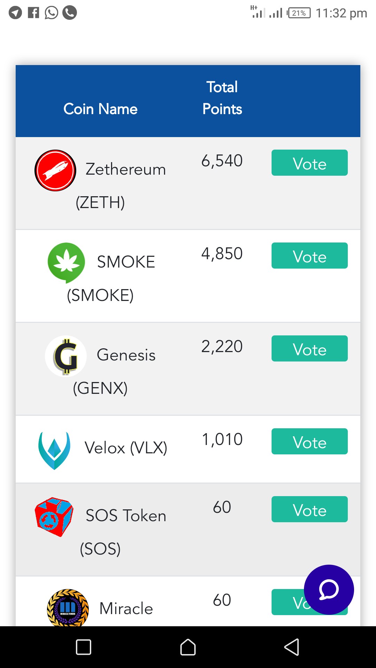Open the Facebook notification icon

pos(33,13)
